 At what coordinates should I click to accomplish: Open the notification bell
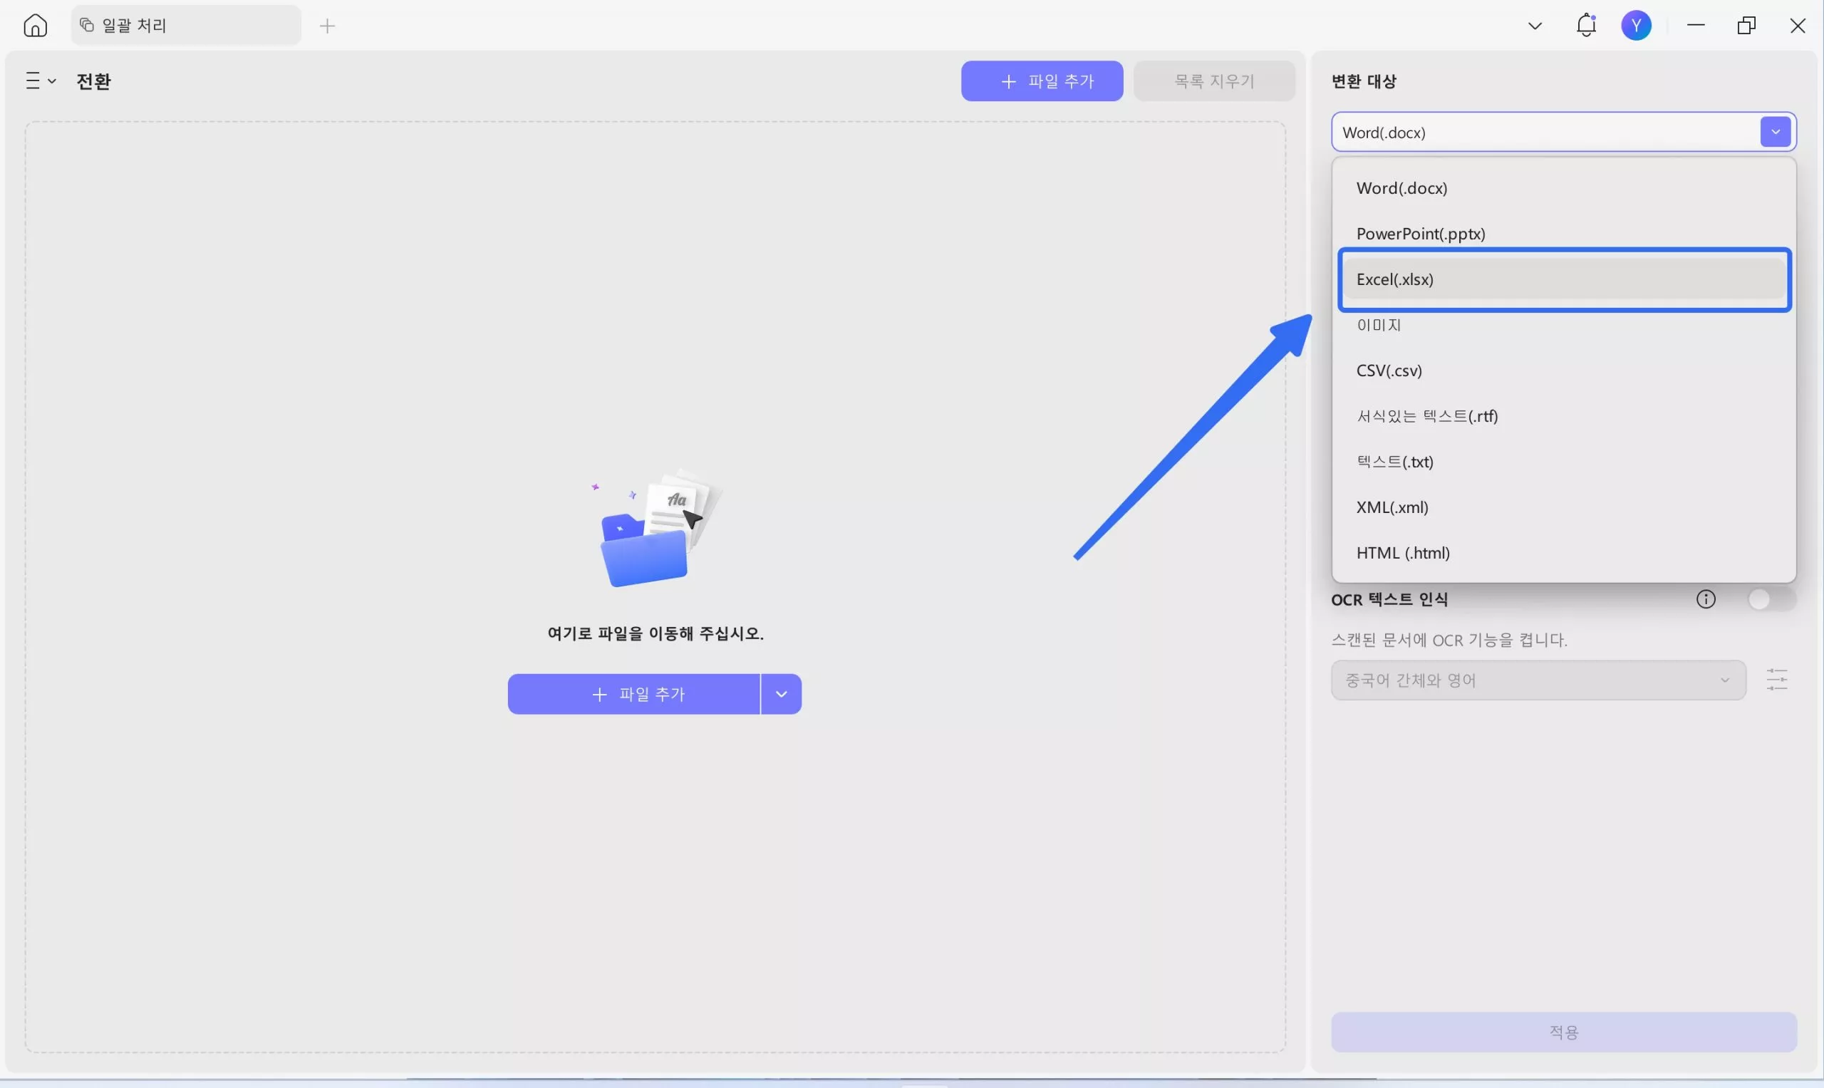(x=1586, y=26)
